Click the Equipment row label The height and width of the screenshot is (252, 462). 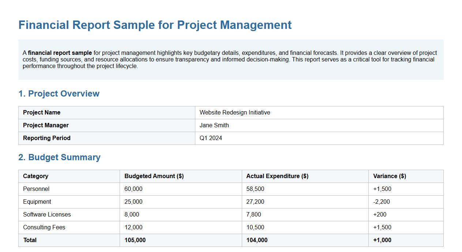coord(37,202)
